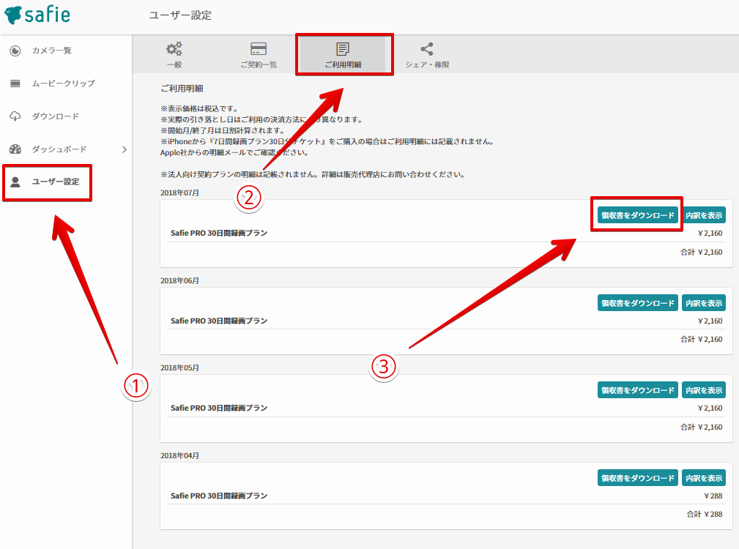The width and height of the screenshot is (739, 549).
Task: Click the ご利用明細 section heading
Action: pos(182,88)
